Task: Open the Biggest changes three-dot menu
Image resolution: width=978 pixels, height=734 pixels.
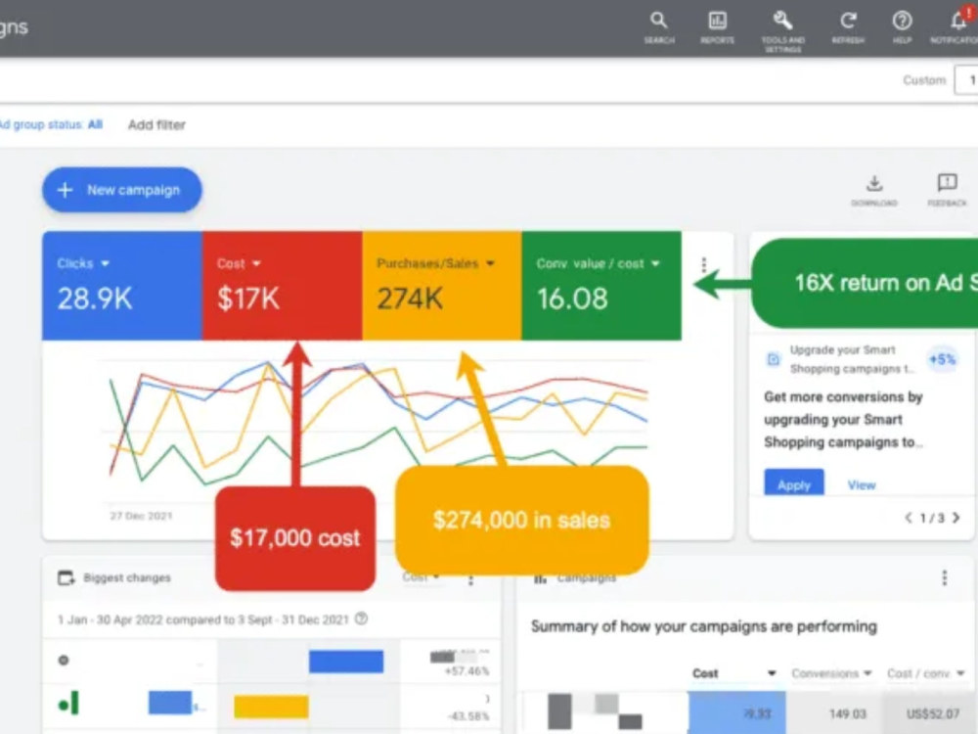Action: pyautogui.click(x=471, y=579)
